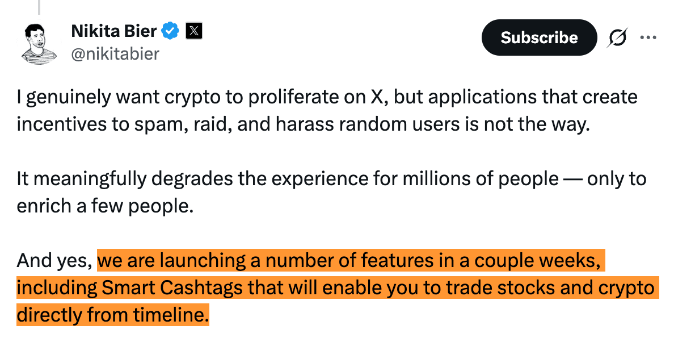Click the X affiliation badge beside name

click(x=193, y=31)
